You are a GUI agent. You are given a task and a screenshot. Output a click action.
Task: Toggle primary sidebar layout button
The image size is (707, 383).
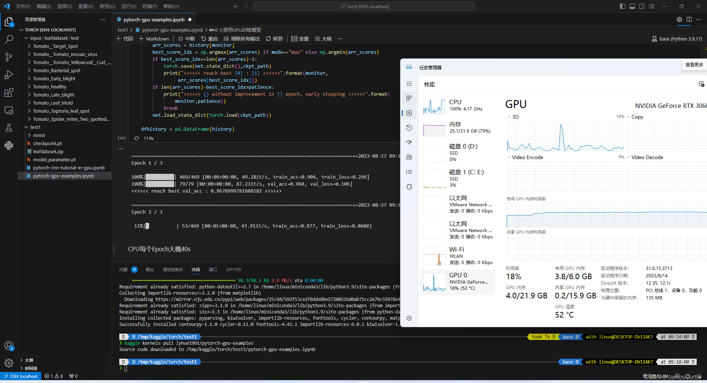(x=623, y=6)
